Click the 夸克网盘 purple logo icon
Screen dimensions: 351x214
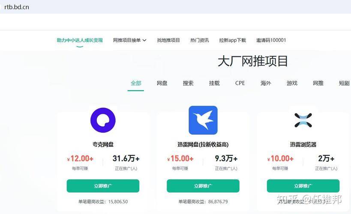click(x=103, y=120)
